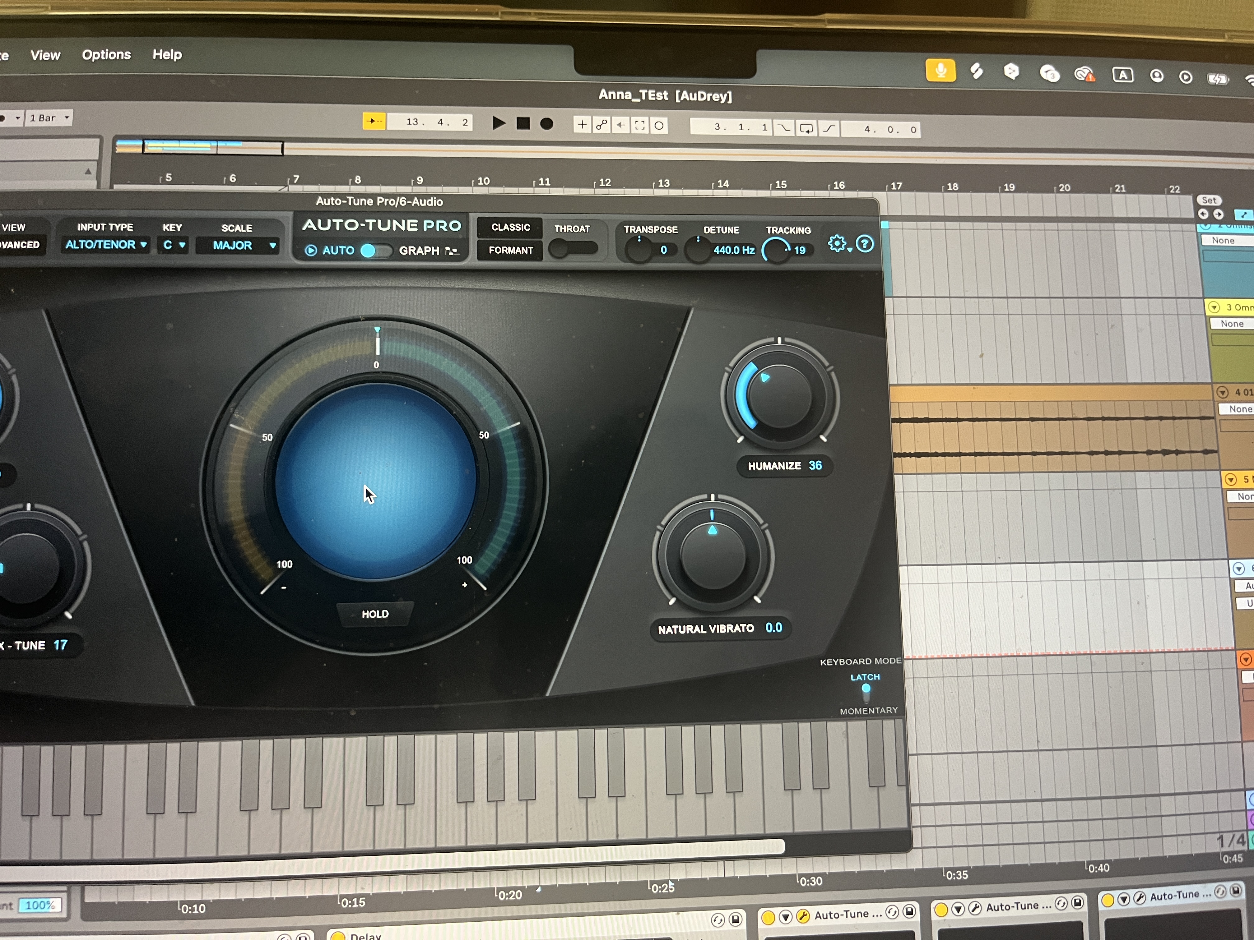Toggle the Throat switch
This screenshot has width=1254, height=940.
(573, 249)
